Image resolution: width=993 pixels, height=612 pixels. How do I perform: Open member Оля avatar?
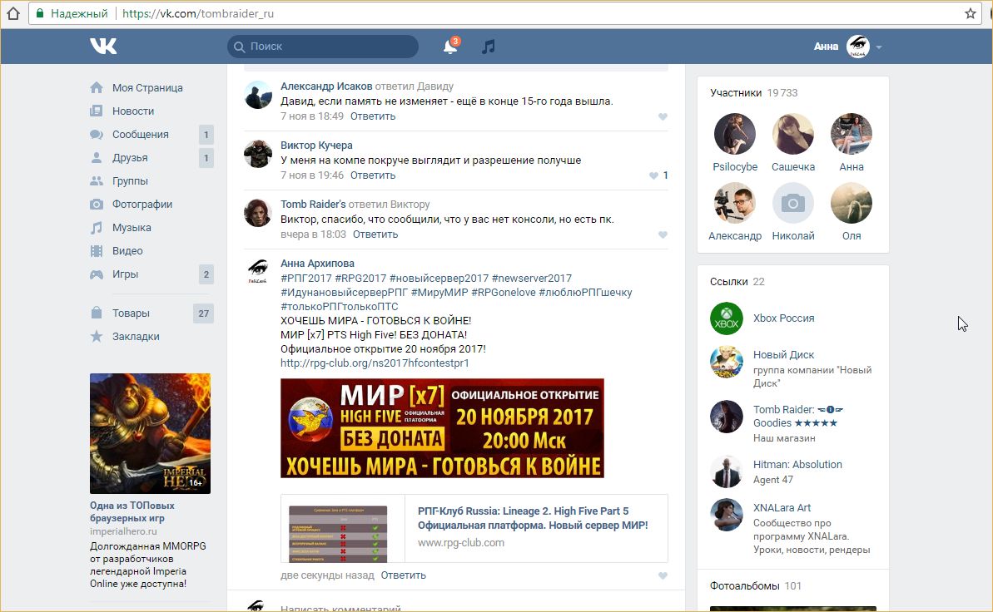coord(851,203)
